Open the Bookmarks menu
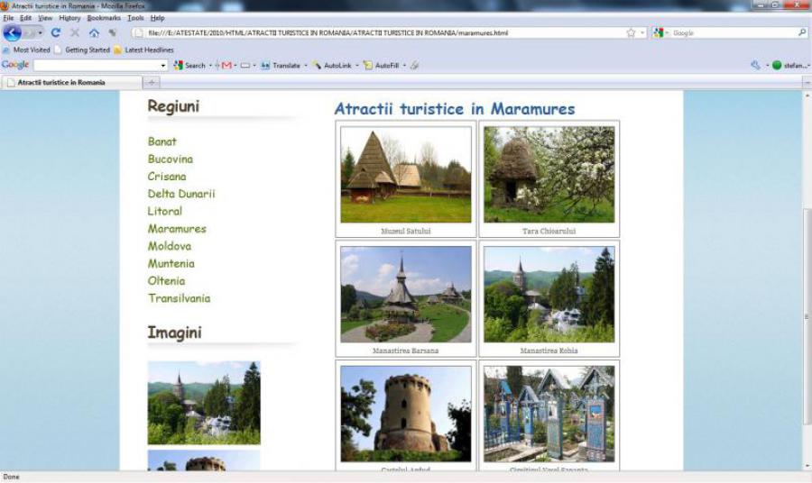 pyautogui.click(x=104, y=18)
